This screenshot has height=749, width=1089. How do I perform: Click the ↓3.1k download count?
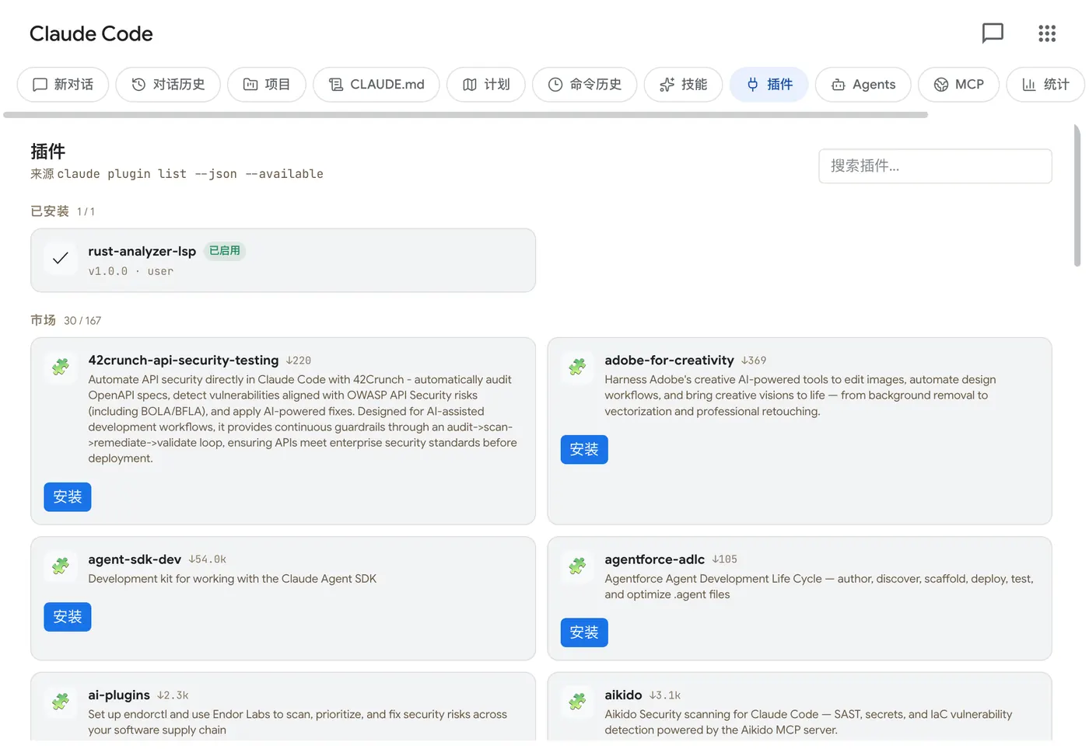[665, 695]
